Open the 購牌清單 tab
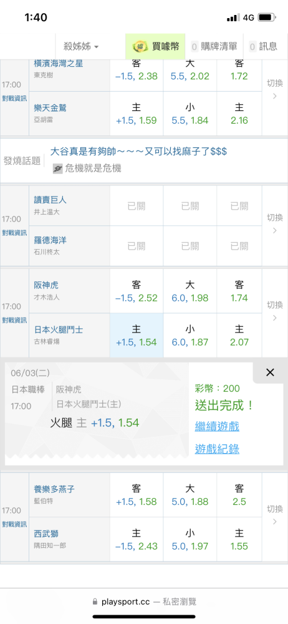 pyautogui.click(x=214, y=47)
